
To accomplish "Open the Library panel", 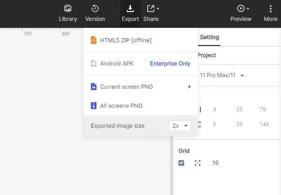I will [68, 13].
